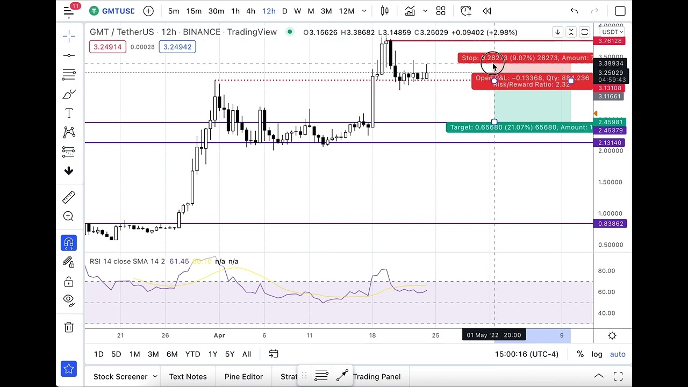Click the 3.24914 sell price button

(107, 47)
